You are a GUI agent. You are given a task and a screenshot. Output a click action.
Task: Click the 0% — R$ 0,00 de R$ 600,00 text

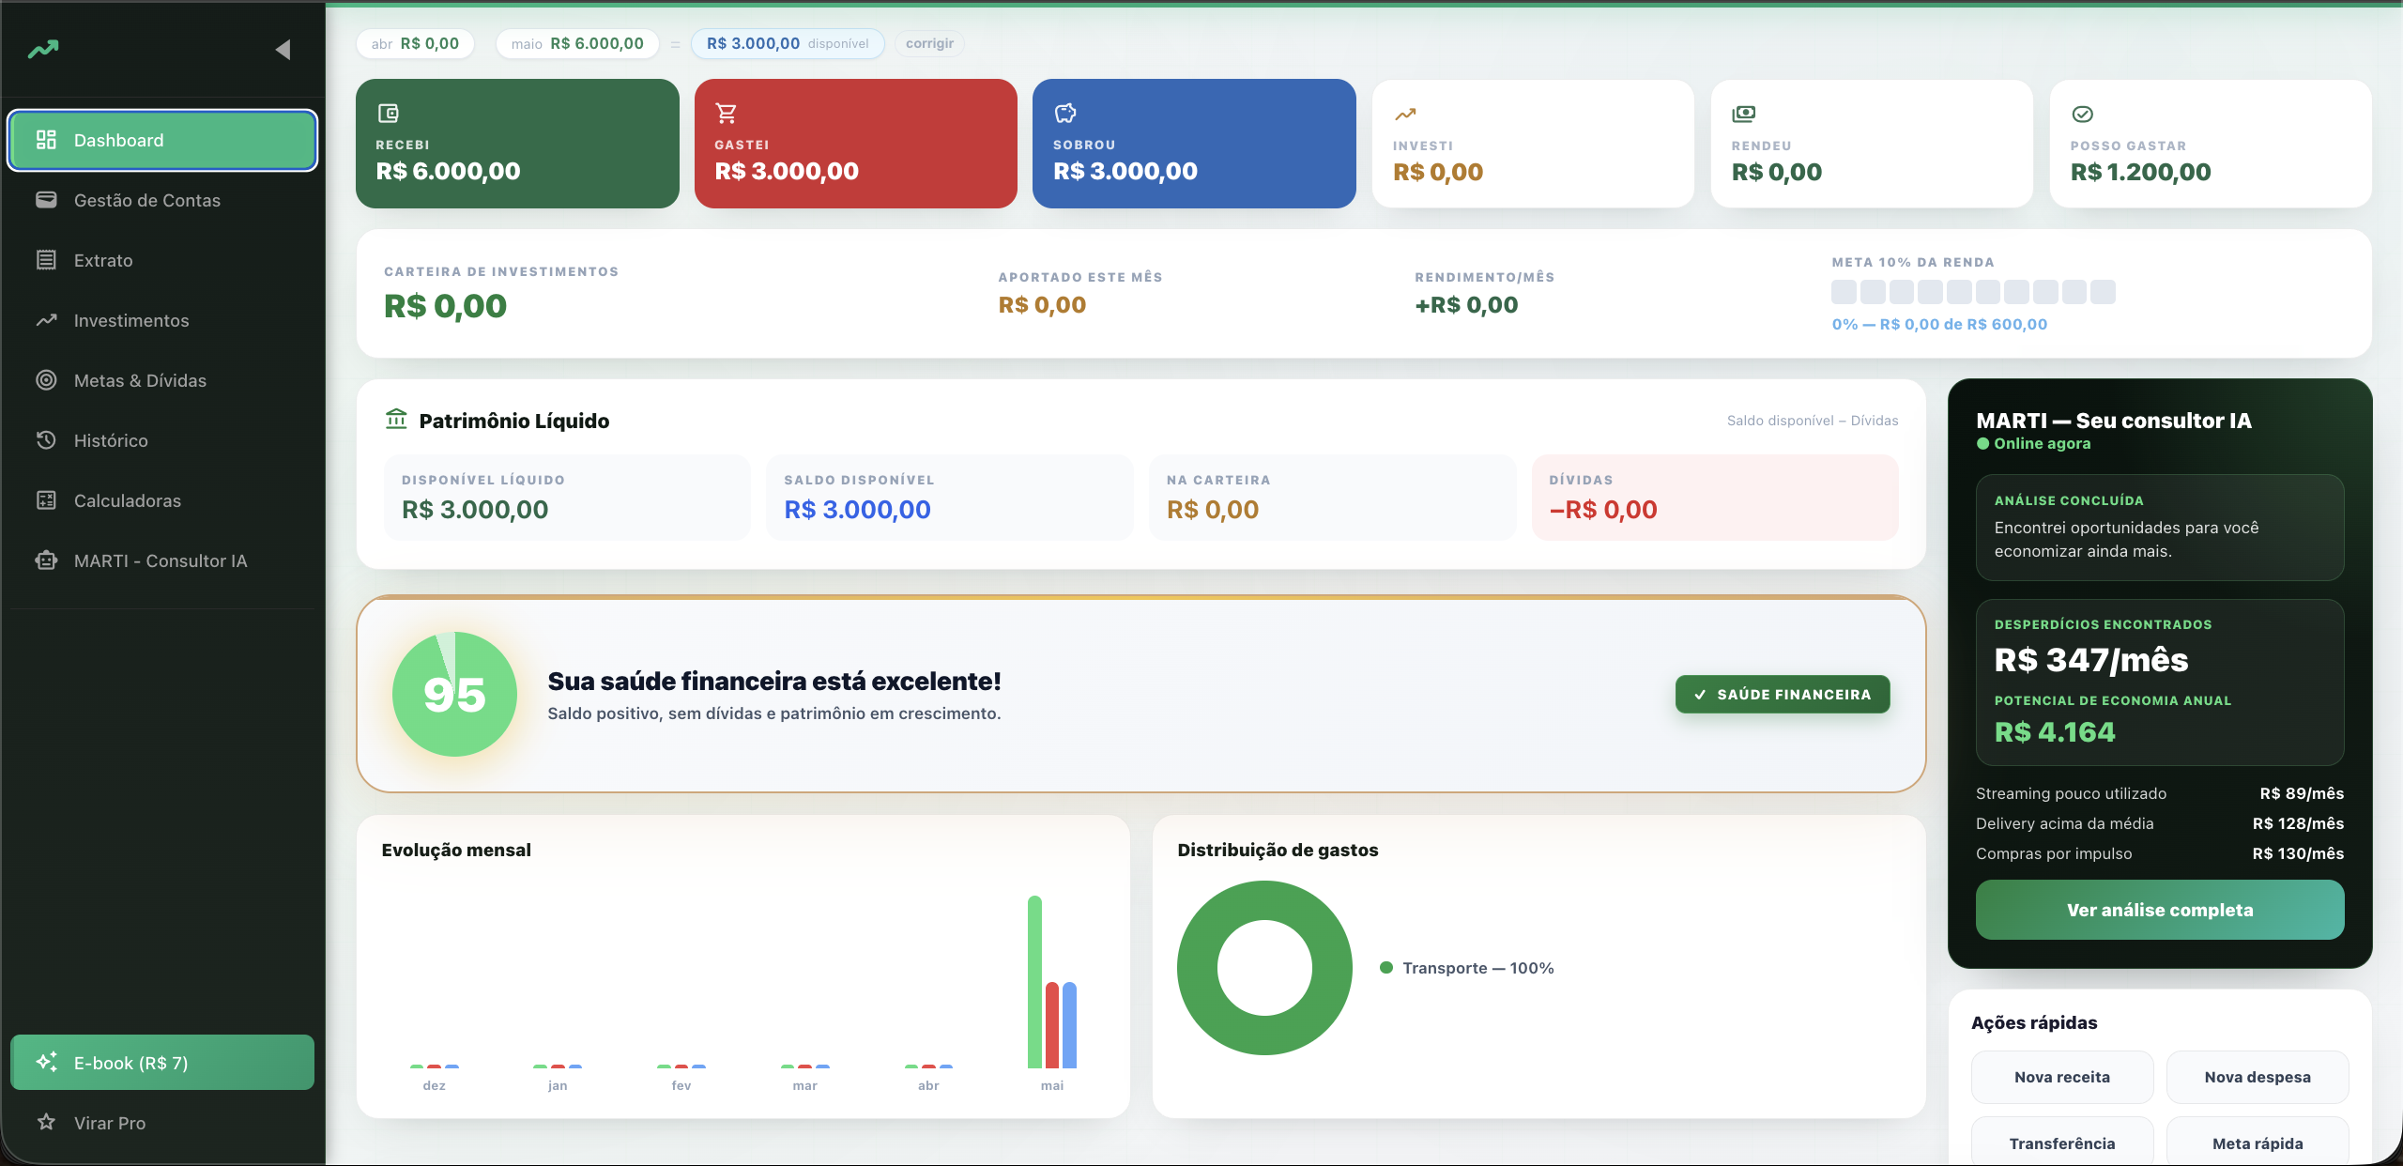(1939, 324)
